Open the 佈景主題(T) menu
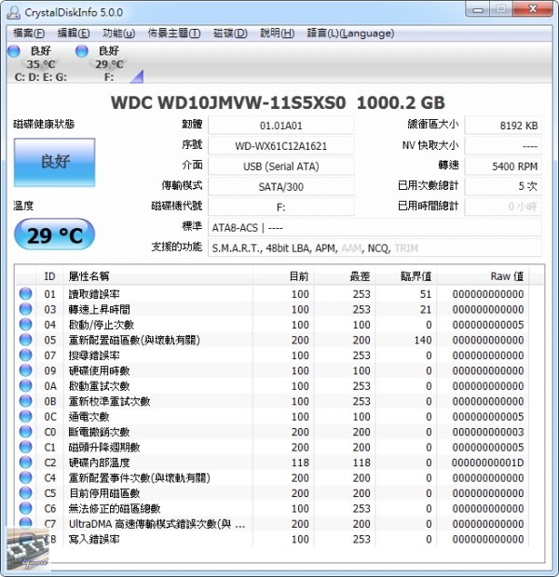Image resolution: width=559 pixels, height=577 pixels. (x=174, y=34)
